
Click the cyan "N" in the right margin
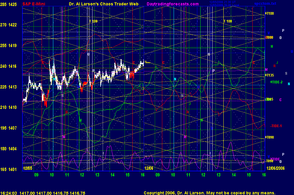pyautogui.click(x=289, y=84)
